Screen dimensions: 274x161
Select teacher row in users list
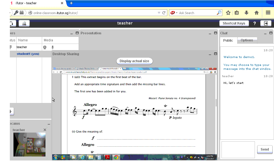tap(44, 47)
